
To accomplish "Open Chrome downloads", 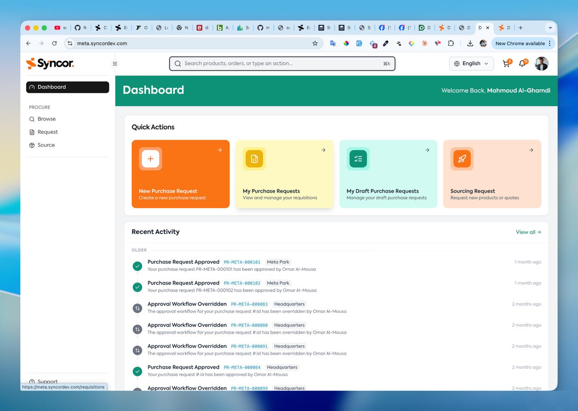I will (x=470, y=43).
